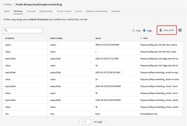Click the page number input box
The width and height of the screenshot is (187, 126).
pyautogui.click(x=87, y=122)
